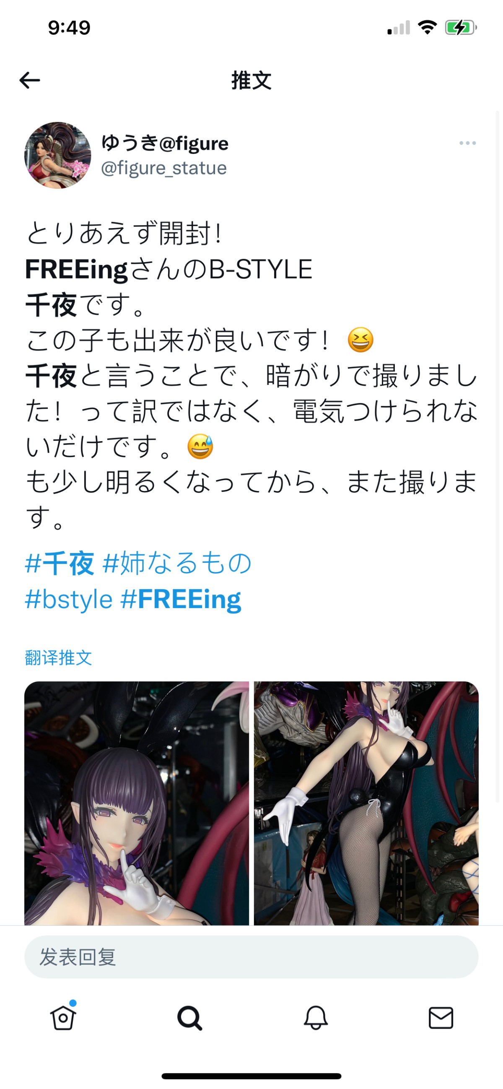The width and height of the screenshot is (503, 1089).
Task: Open the hashtag #FREEing
Action: (x=181, y=600)
